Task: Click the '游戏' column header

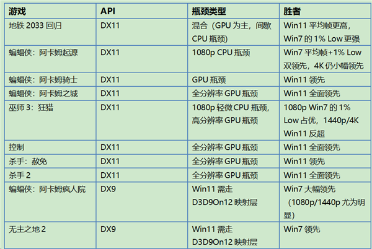Action: click(x=50, y=11)
